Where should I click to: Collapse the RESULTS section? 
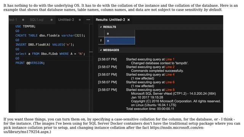(101, 27)
